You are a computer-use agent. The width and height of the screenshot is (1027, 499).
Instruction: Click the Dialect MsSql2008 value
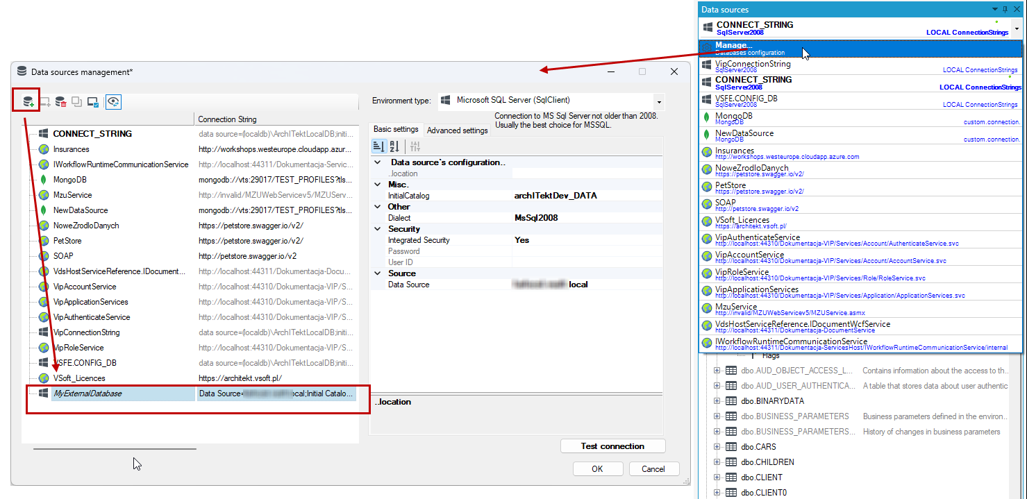click(x=586, y=218)
